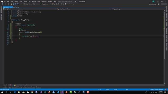Click the 'using Xunit;' line
Viewport: 168px width, 94px height.
click(x=17, y=16)
